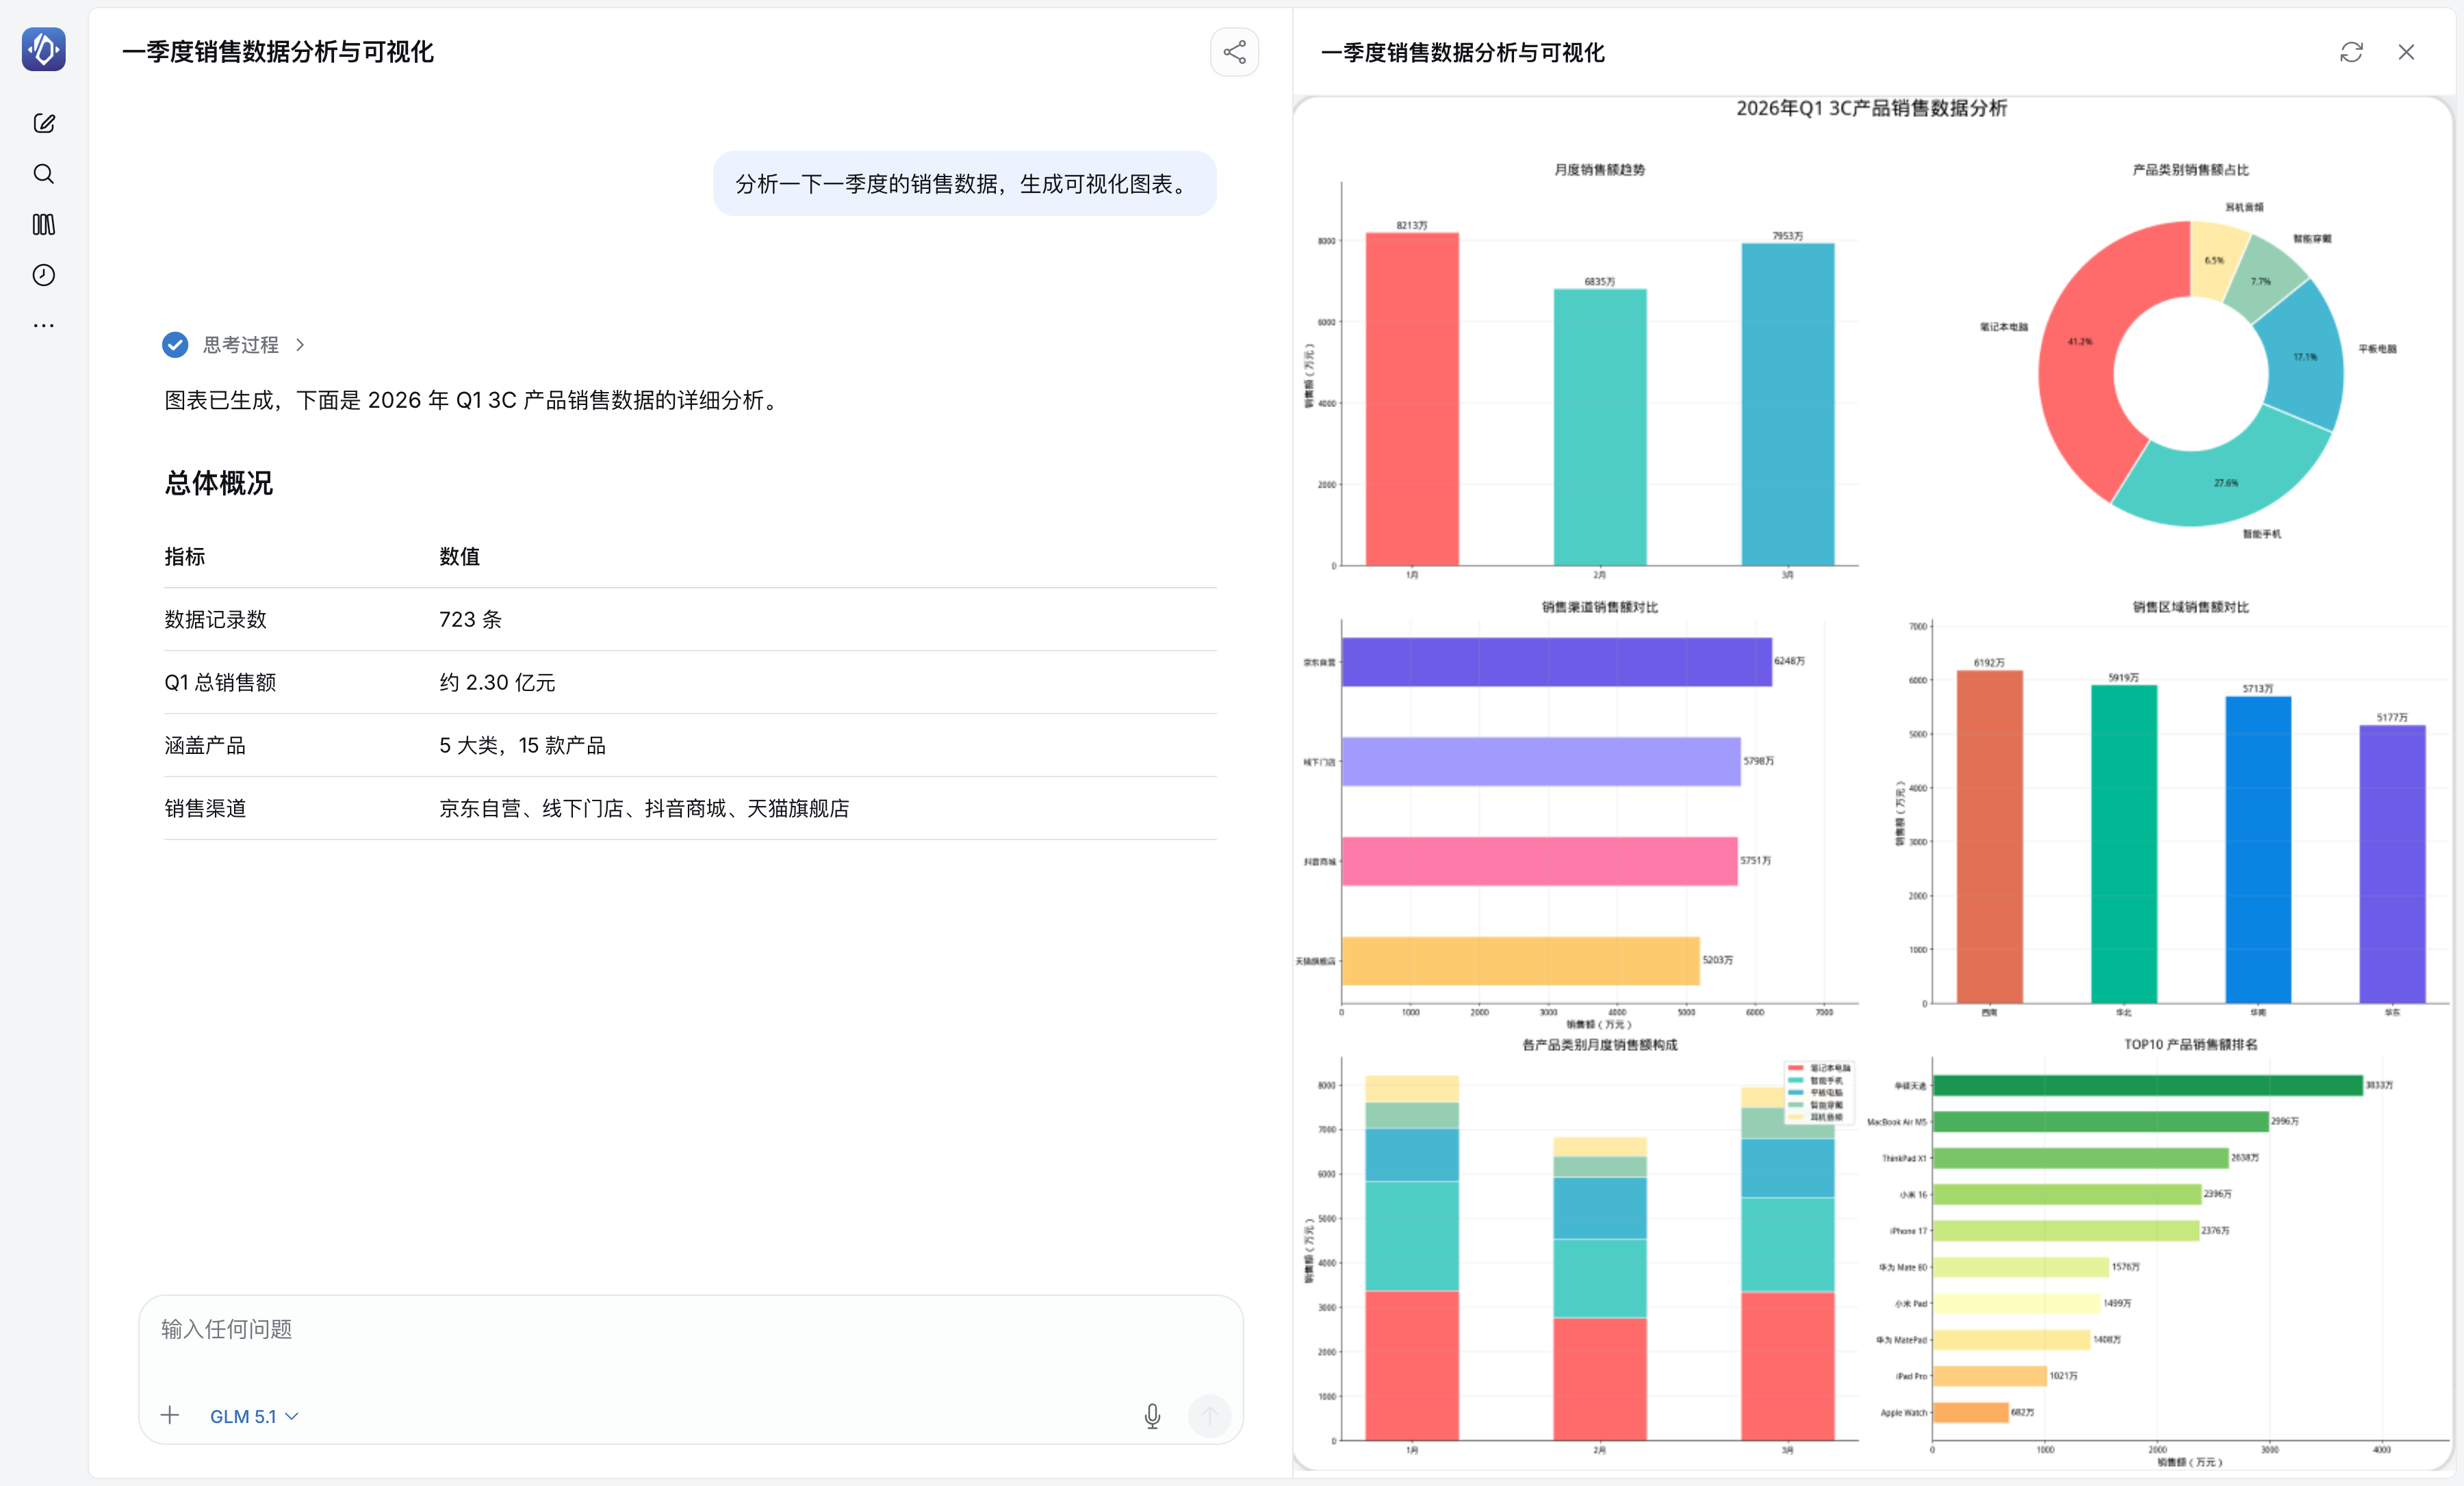Click the 数值 column header
Image resolution: width=2464 pixels, height=1486 pixels.
coord(460,557)
